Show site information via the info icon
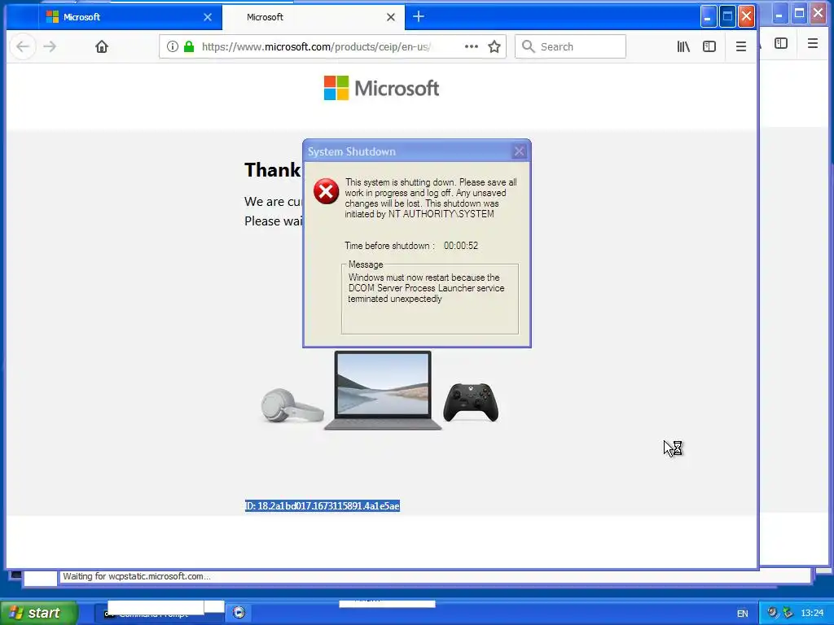 pos(173,46)
